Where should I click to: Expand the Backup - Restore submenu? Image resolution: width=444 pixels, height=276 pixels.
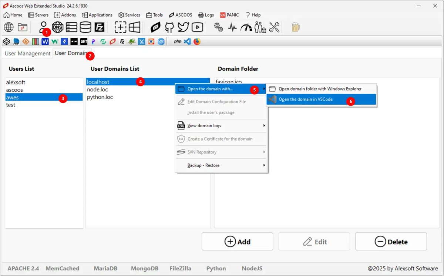pyautogui.click(x=202, y=165)
